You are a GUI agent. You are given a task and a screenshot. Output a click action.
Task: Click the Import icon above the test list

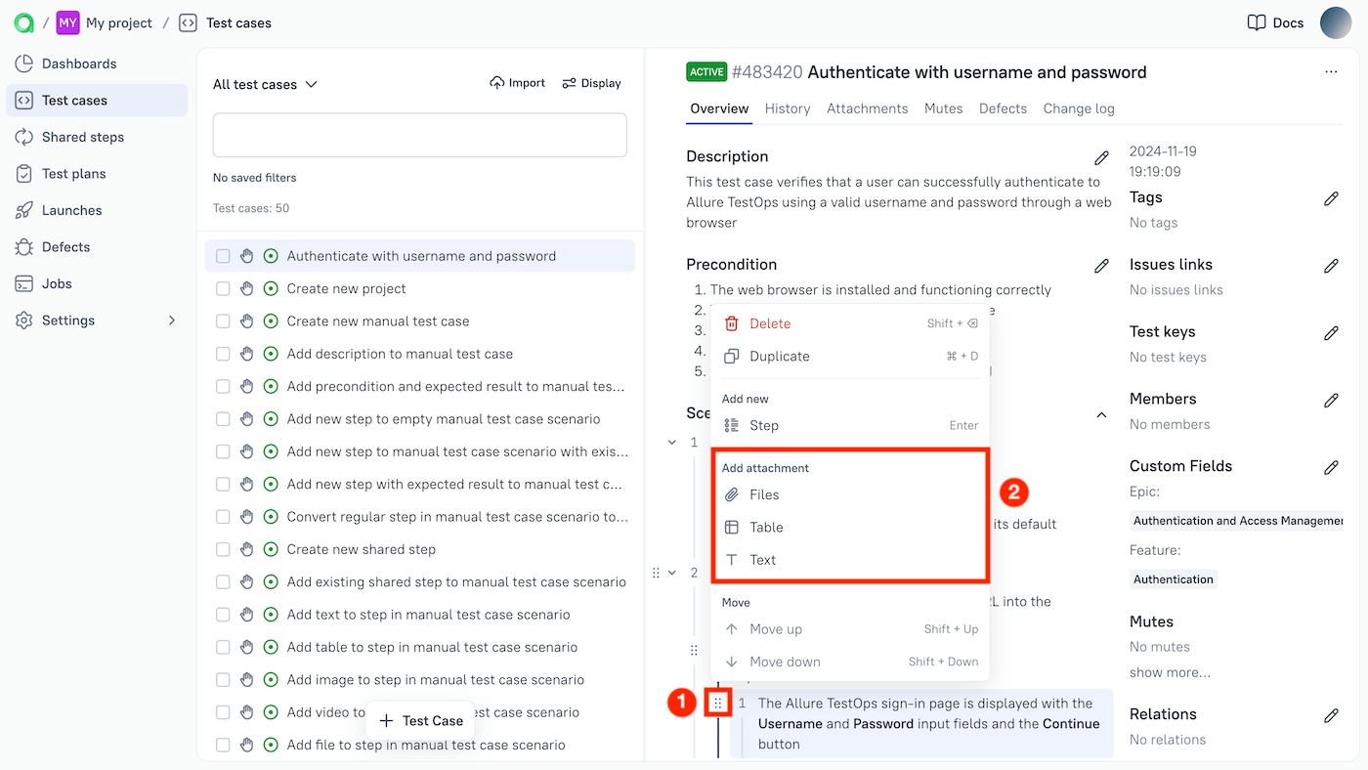pyautogui.click(x=517, y=82)
